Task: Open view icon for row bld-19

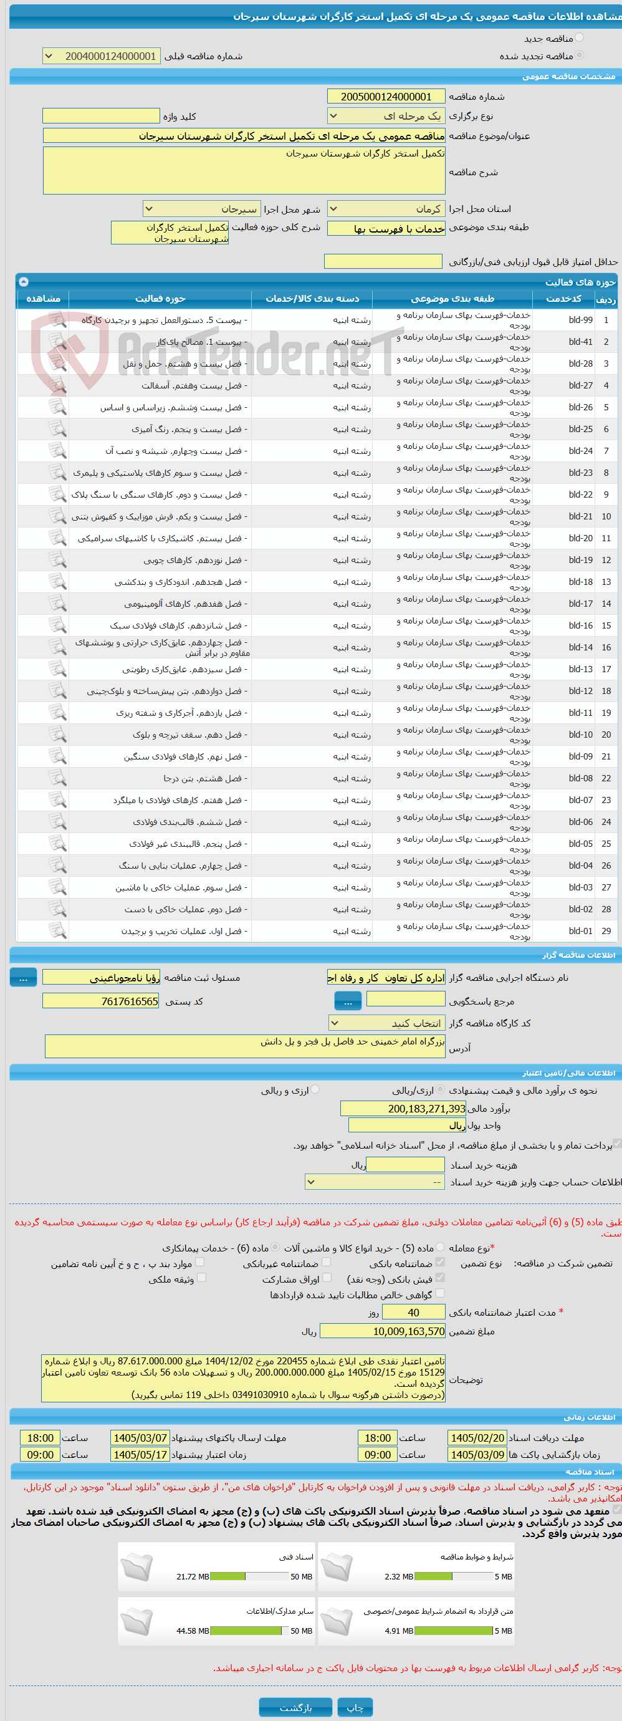Action: (x=57, y=561)
